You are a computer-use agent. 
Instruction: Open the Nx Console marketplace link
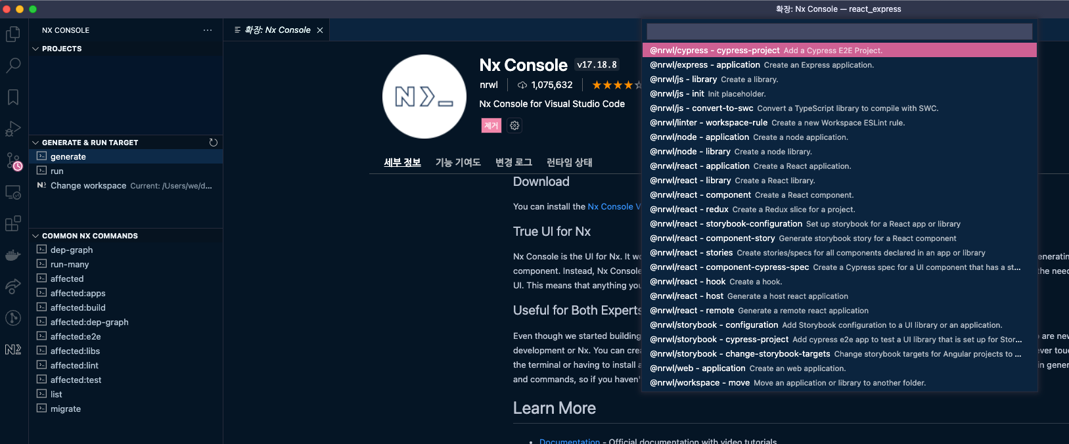(614, 206)
